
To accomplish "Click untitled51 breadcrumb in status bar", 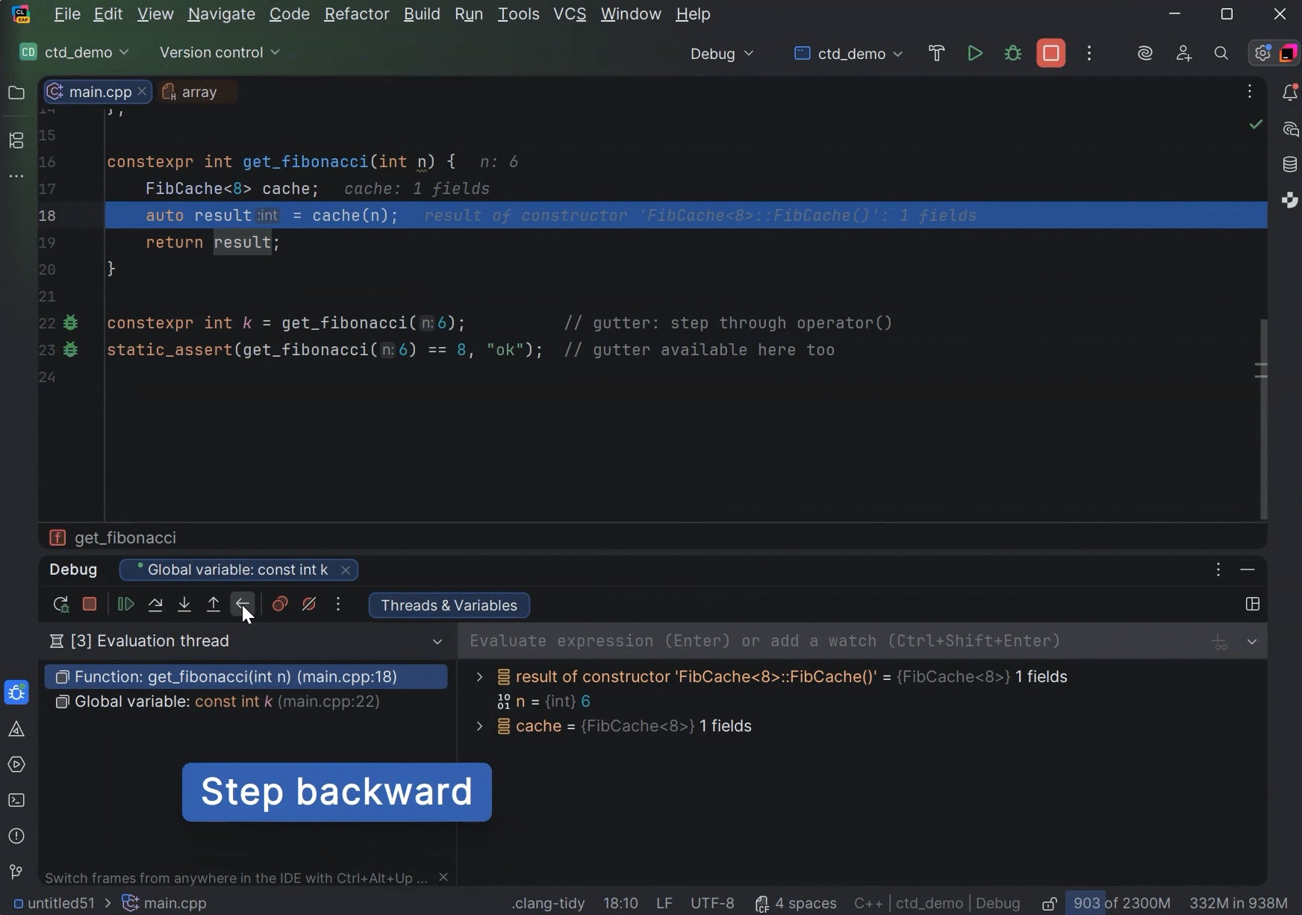I will (x=54, y=903).
